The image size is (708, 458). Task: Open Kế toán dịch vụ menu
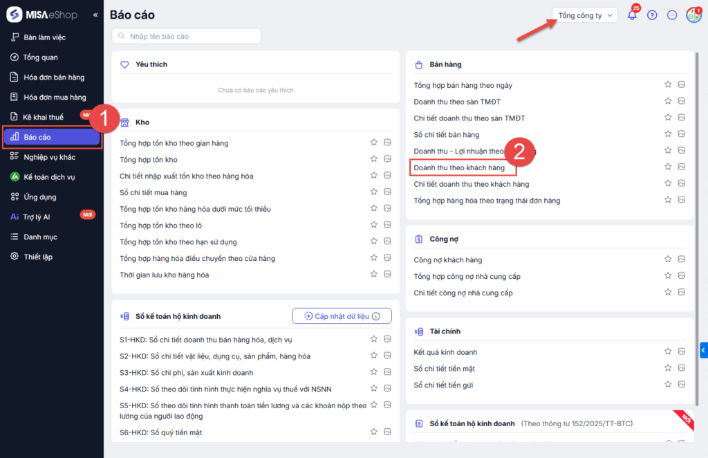click(x=49, y=177)
